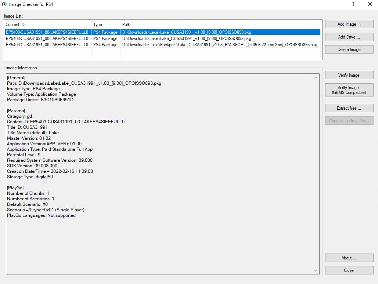Click the Category: gd line
The width and height of the screenshot is (378, 284).
19,116
